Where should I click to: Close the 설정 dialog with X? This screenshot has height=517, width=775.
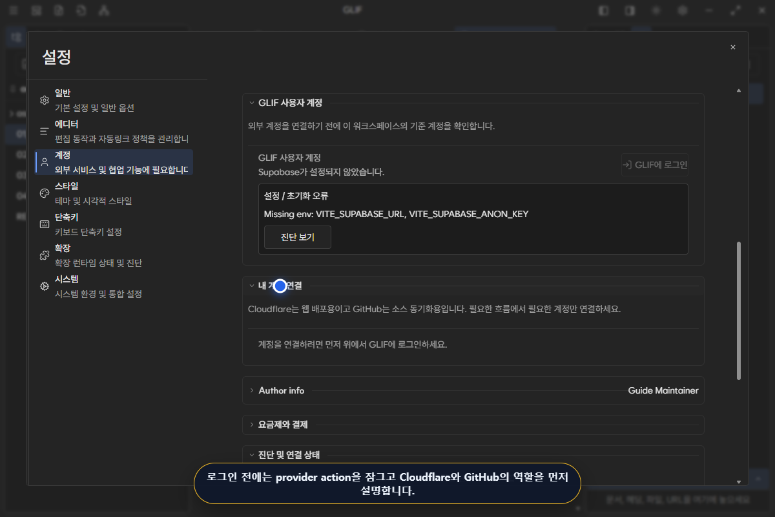click(x=732, y=47)
